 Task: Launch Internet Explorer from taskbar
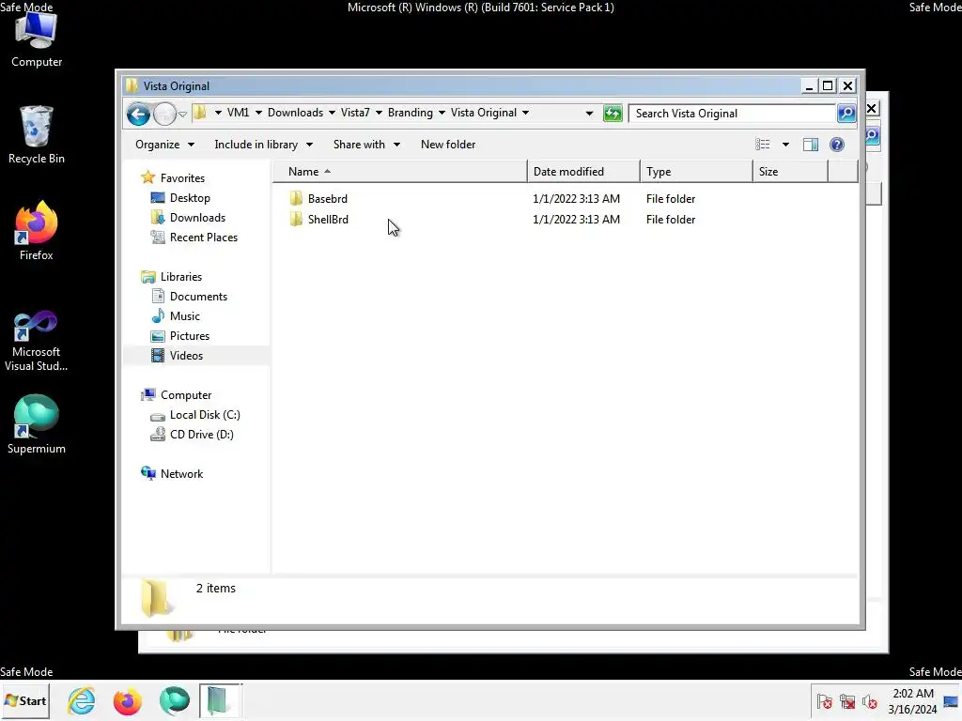82,700
